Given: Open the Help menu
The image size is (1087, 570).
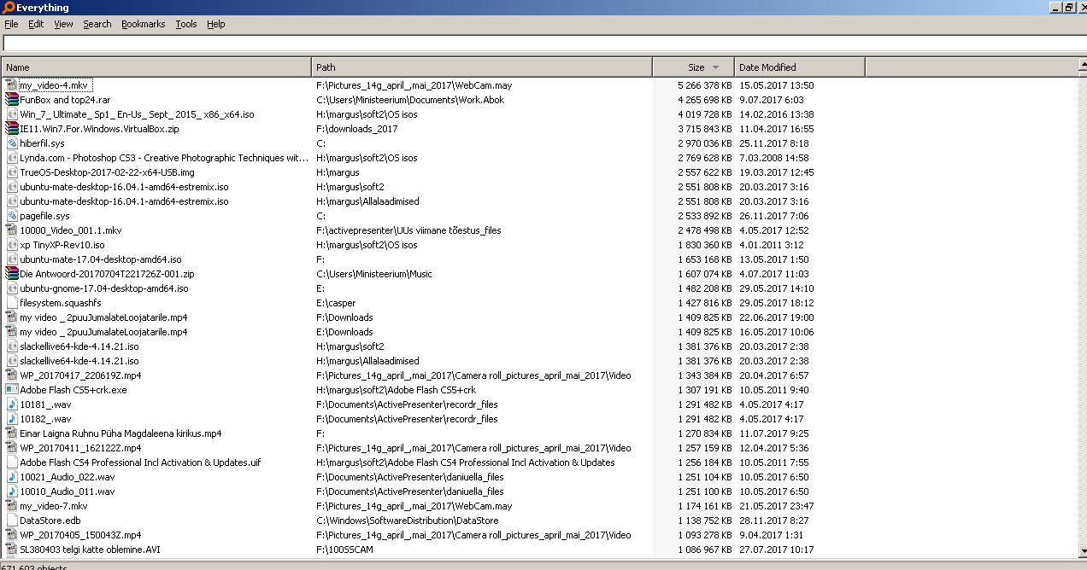Looking at the screenshot, I should pyautogui.click(x=216, y=24).
